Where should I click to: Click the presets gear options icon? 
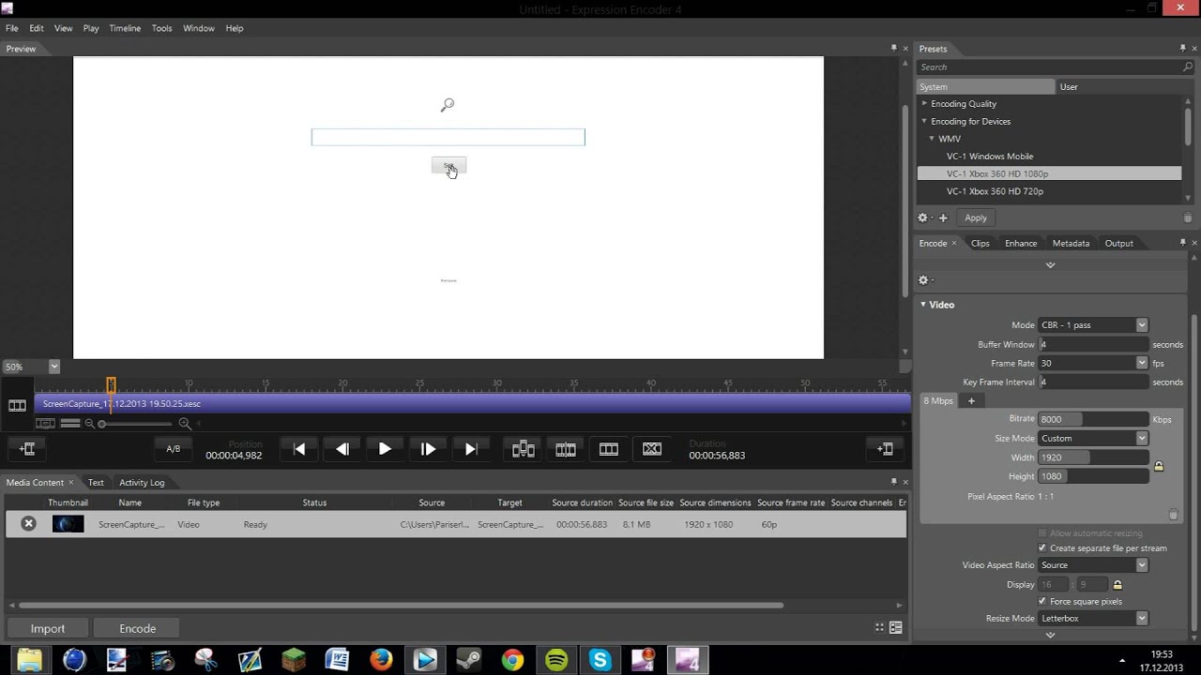924,217
